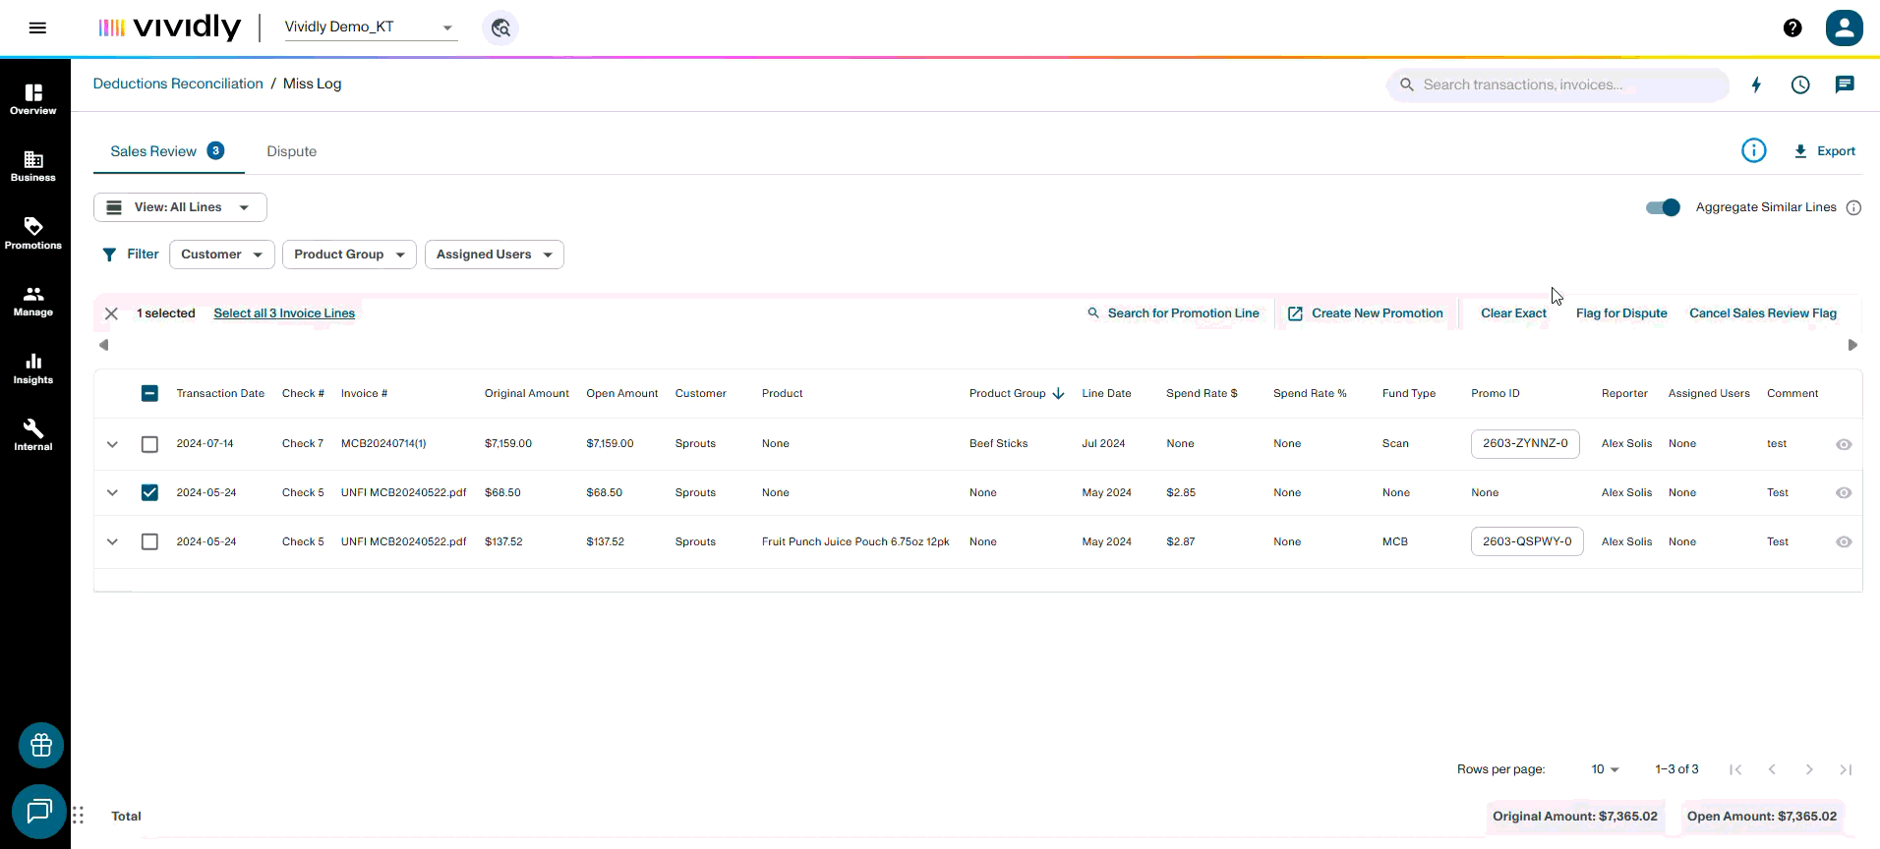Click Select all 3 Invoice Lines link
Screen dimensions: 1880x849
coord(284,313)
